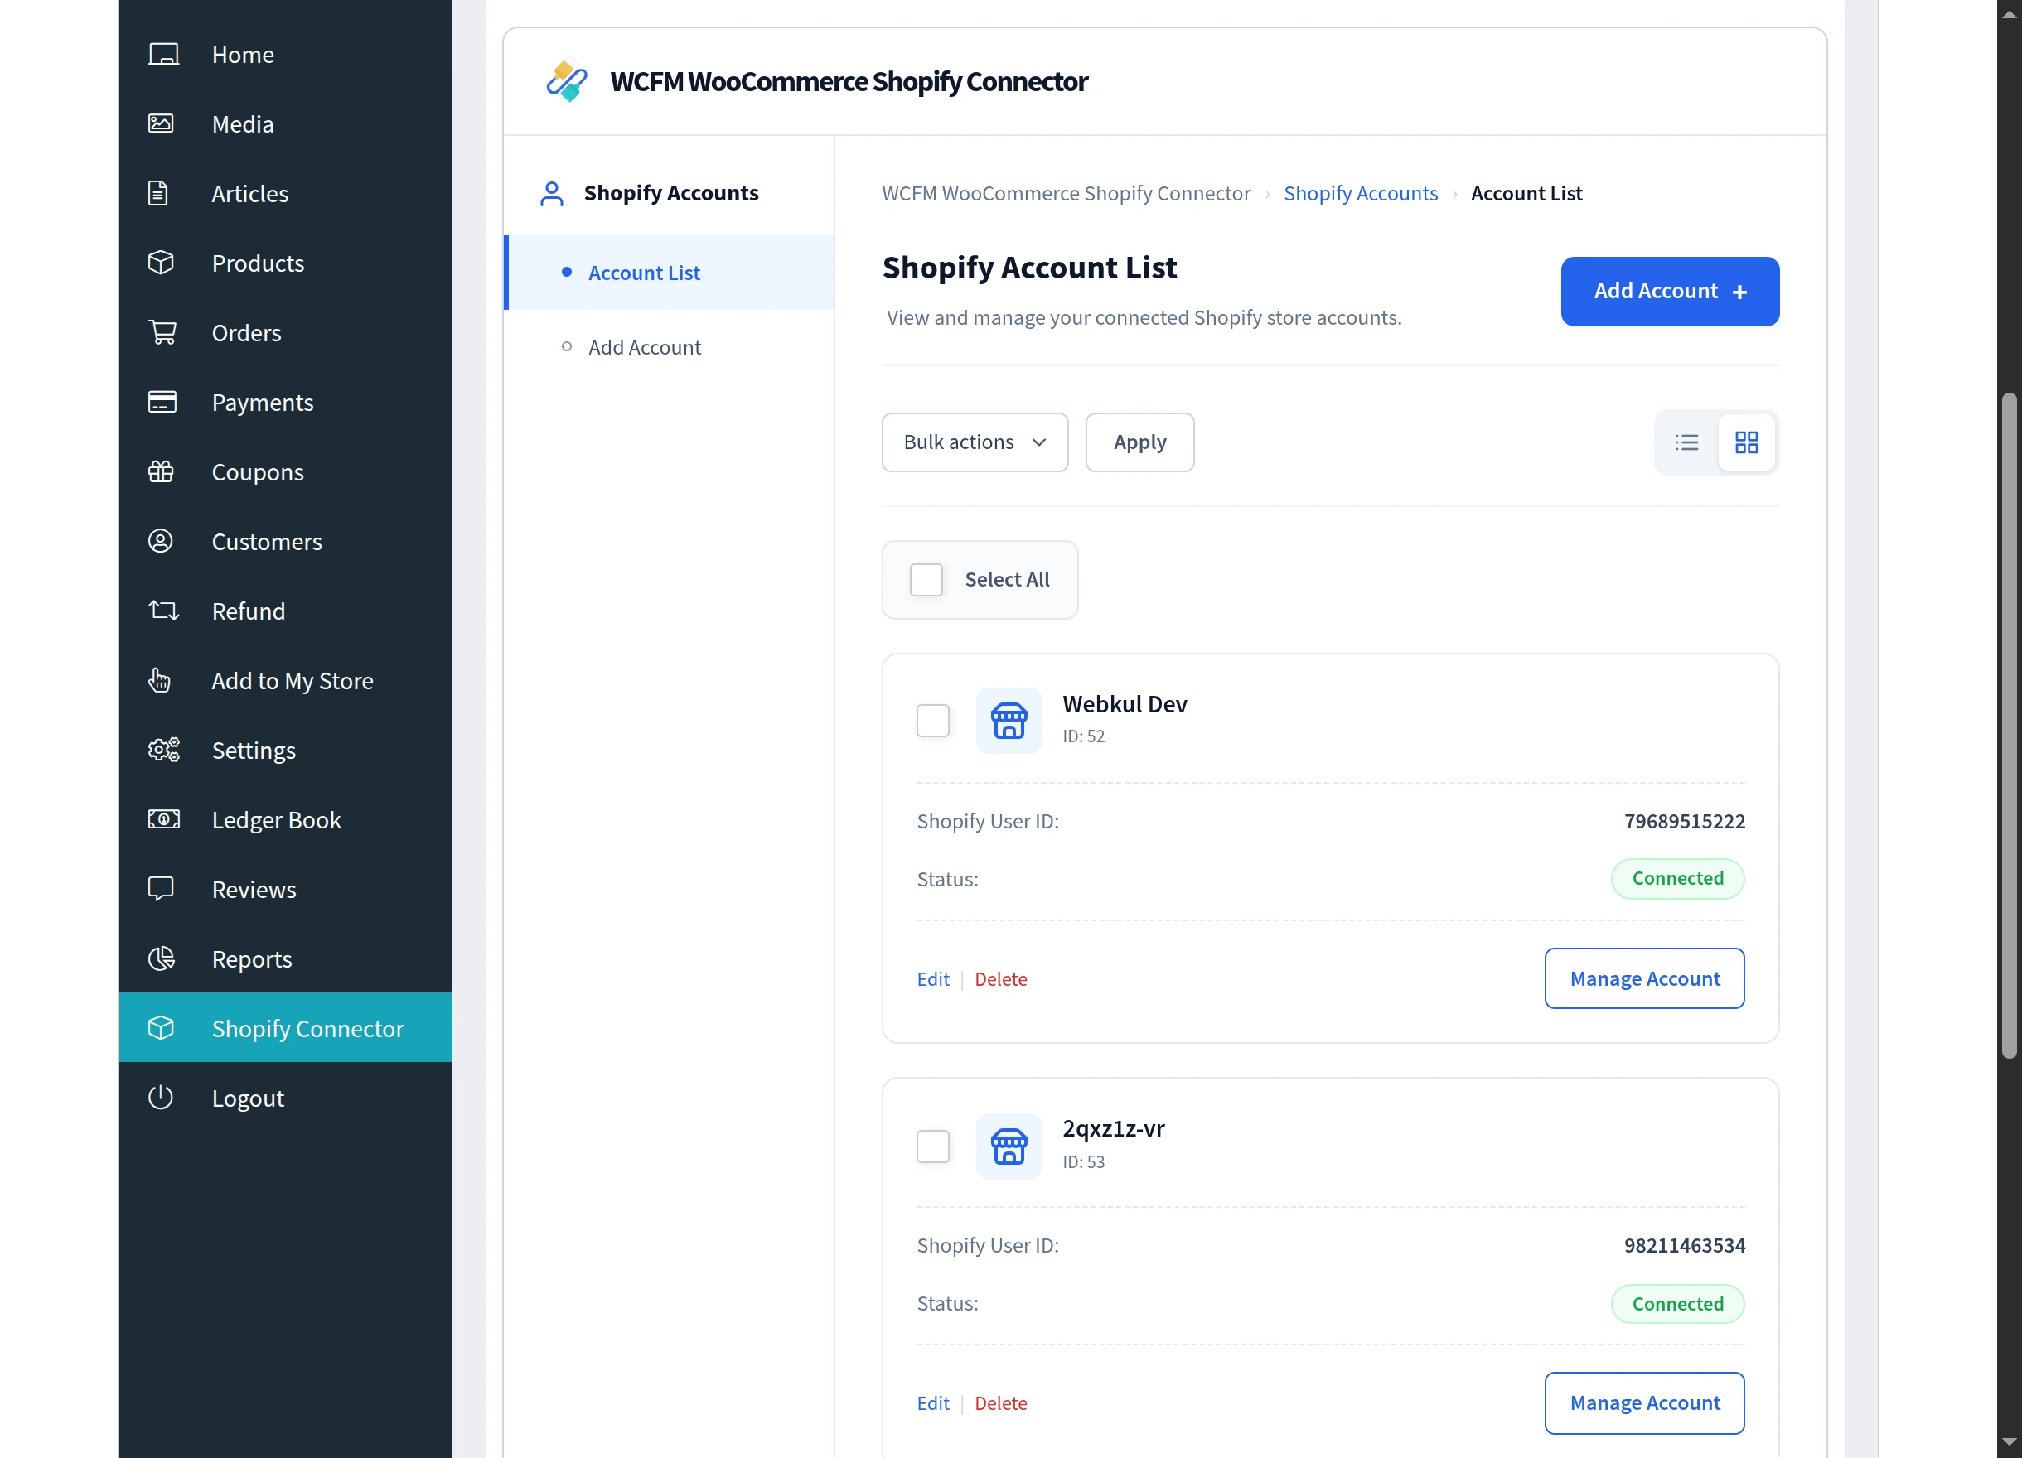Screen dimensions: 2022x1458
Task: Click Delete link for 2qxz1z-vr
Action: (x=1001, y=1402)
